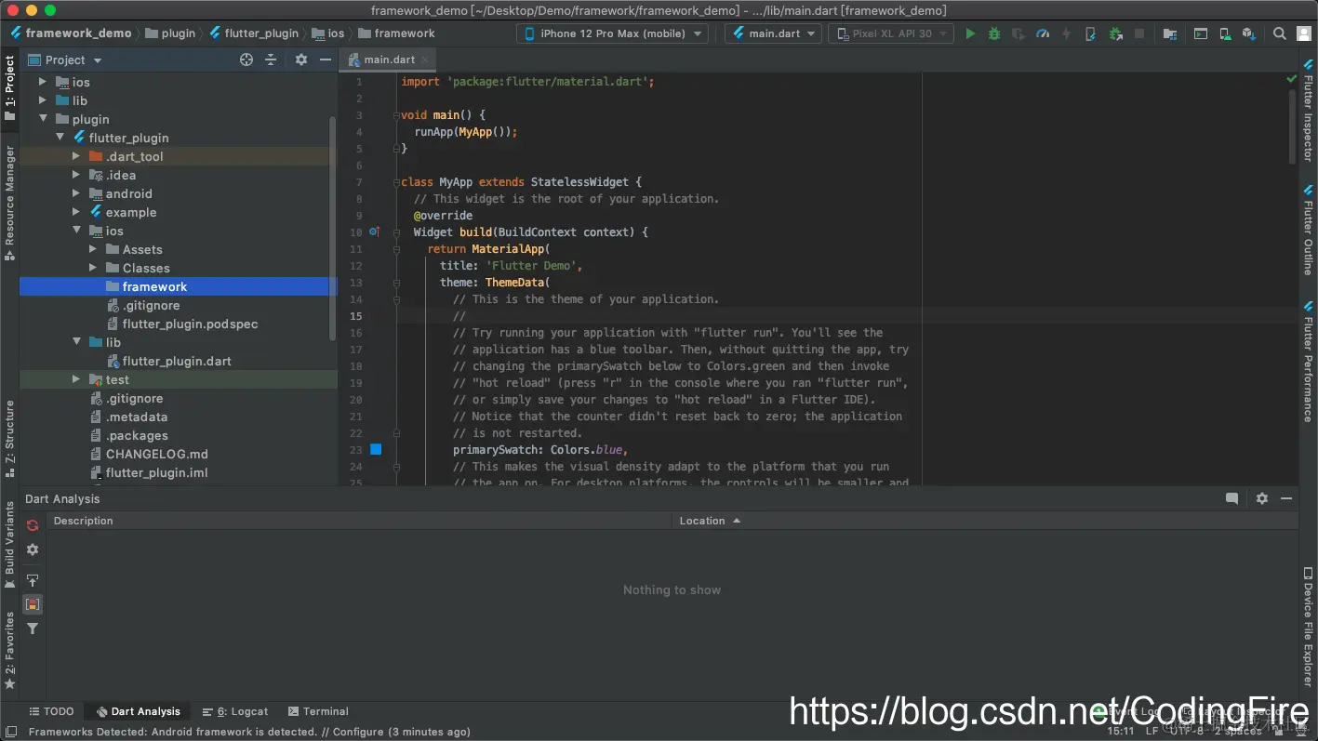Open the Build Variants side tab
The width and height of the screenshot is (1318, 741).
click(x=9, y=545)
